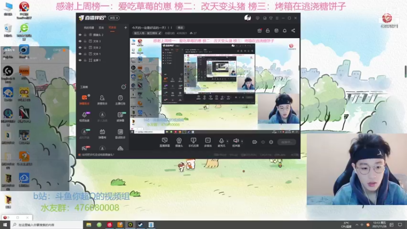Click the webcam overlay in the preview

tap(278, 108)
